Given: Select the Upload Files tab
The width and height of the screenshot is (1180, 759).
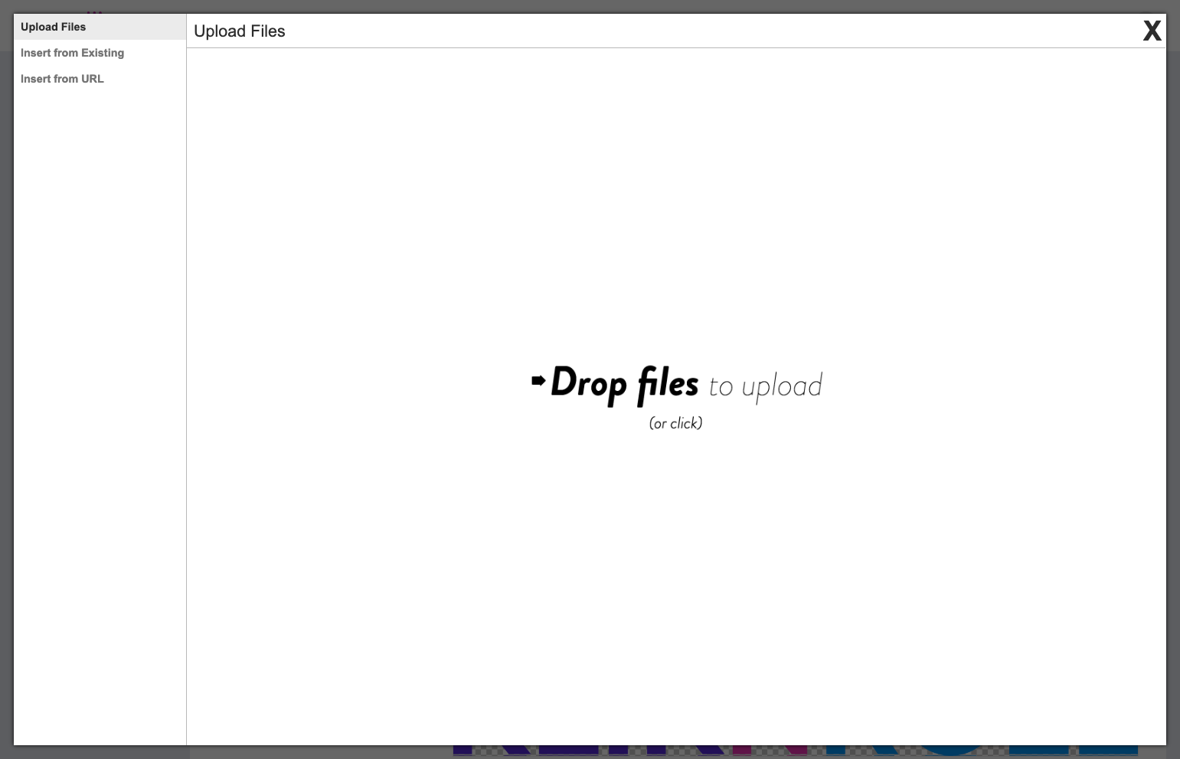Looking at the screenshot, I should click(x=100, y=27).
